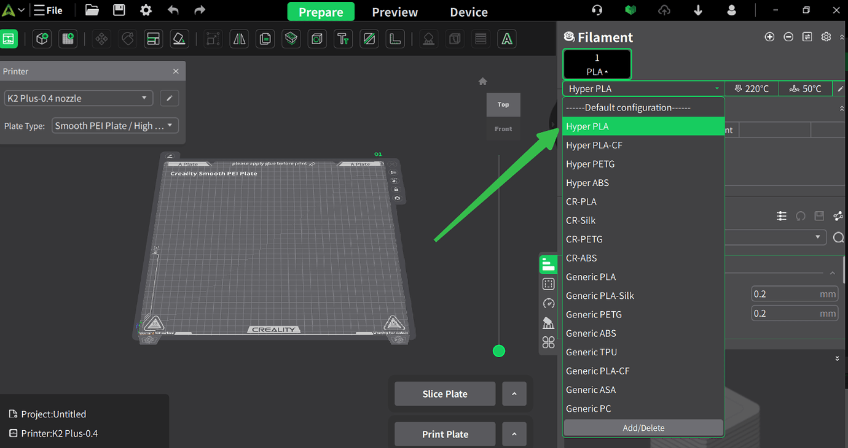Open the Plate Type dropdown
848x448 pixels.
[x=115, y=125]
